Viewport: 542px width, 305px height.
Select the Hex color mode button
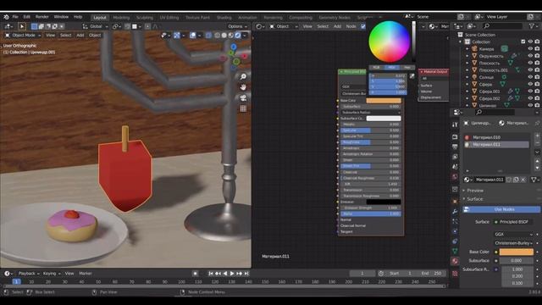click(406, 68)
